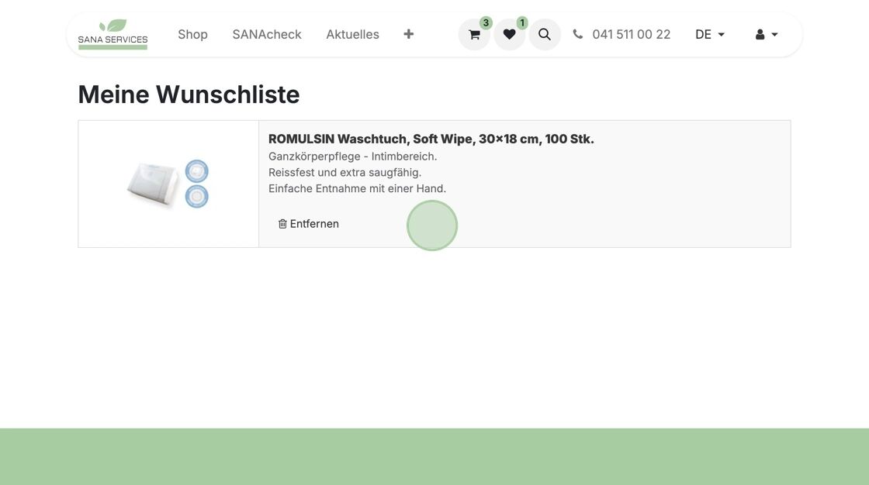Click the phone icon in header
Viewport: 869px width, 485px height.
tap(577, 34)
